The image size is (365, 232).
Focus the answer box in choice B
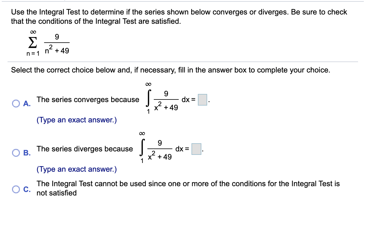pyautogui.click(x=196, y=149)
